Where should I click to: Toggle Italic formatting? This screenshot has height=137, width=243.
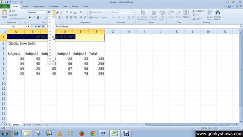coord(34,18)
